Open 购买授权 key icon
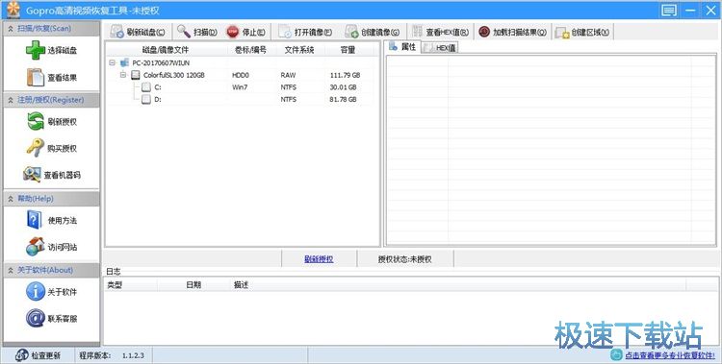Image resolution: width=722 pixels, height=364 pixels. (36, 148)
